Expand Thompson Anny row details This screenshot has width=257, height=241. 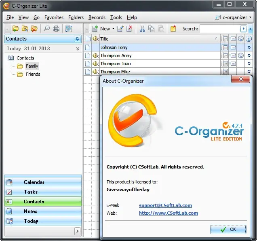click(249, 55)
